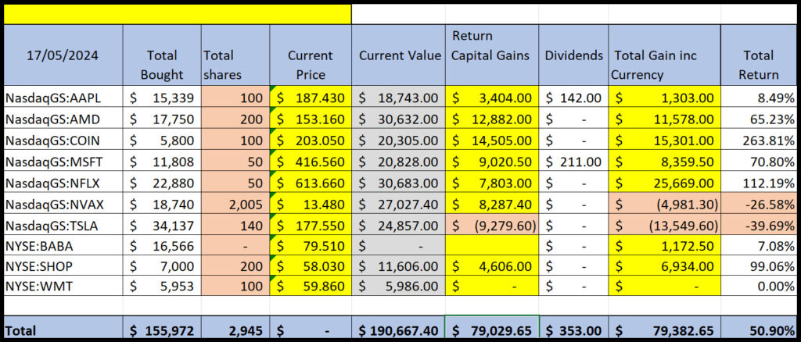Select BABA total gain 1,172.50

click(664, 245)
